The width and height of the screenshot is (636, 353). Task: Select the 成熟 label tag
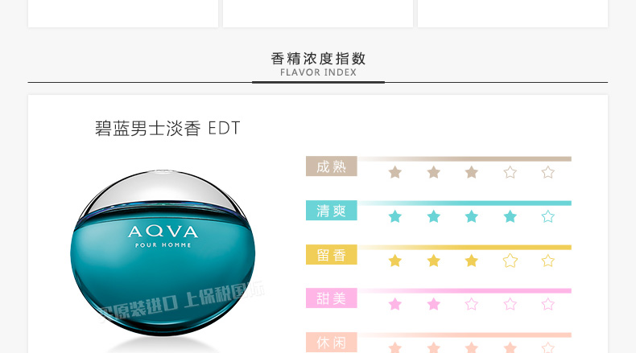coord(332,166)
